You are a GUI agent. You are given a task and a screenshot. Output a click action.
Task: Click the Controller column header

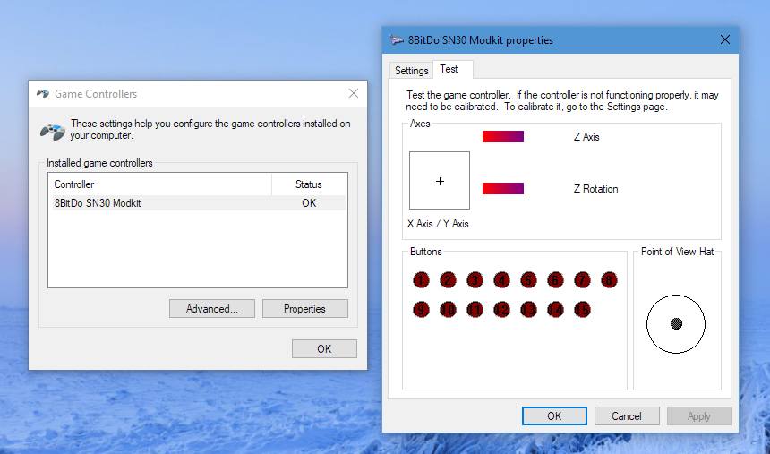point(159,184)
